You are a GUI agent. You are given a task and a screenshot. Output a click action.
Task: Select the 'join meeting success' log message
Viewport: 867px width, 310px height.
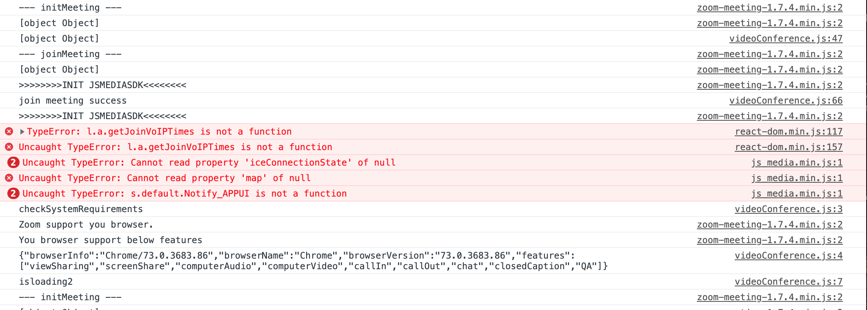pos(73,101)
